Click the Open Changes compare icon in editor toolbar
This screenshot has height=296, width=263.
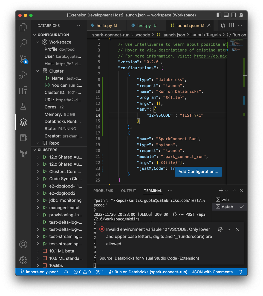(x=223, y=25)
